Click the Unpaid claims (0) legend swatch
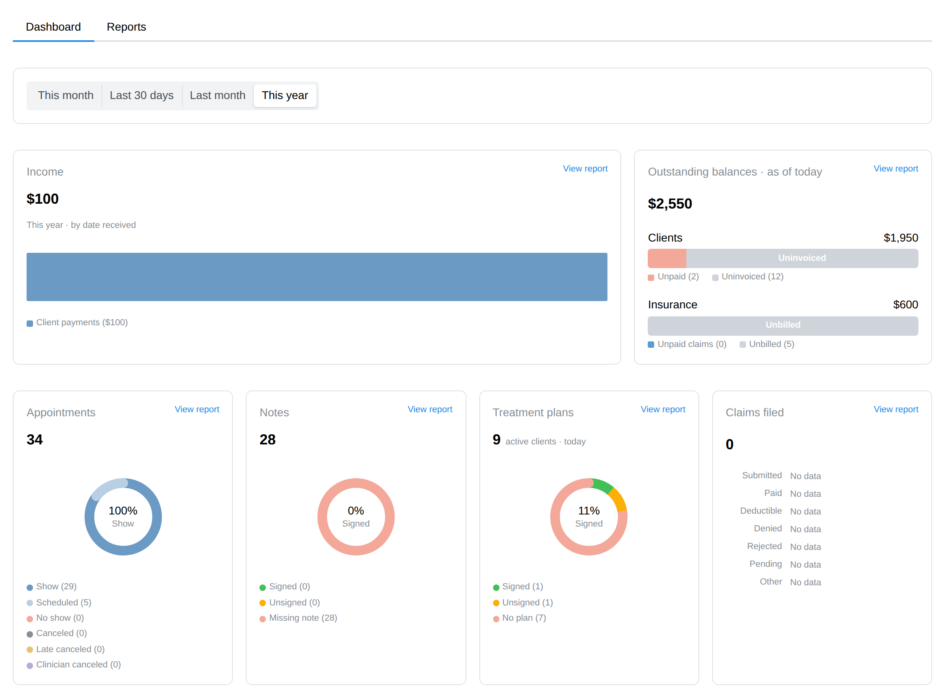945x698 pixels. click(x=651, y=345)
